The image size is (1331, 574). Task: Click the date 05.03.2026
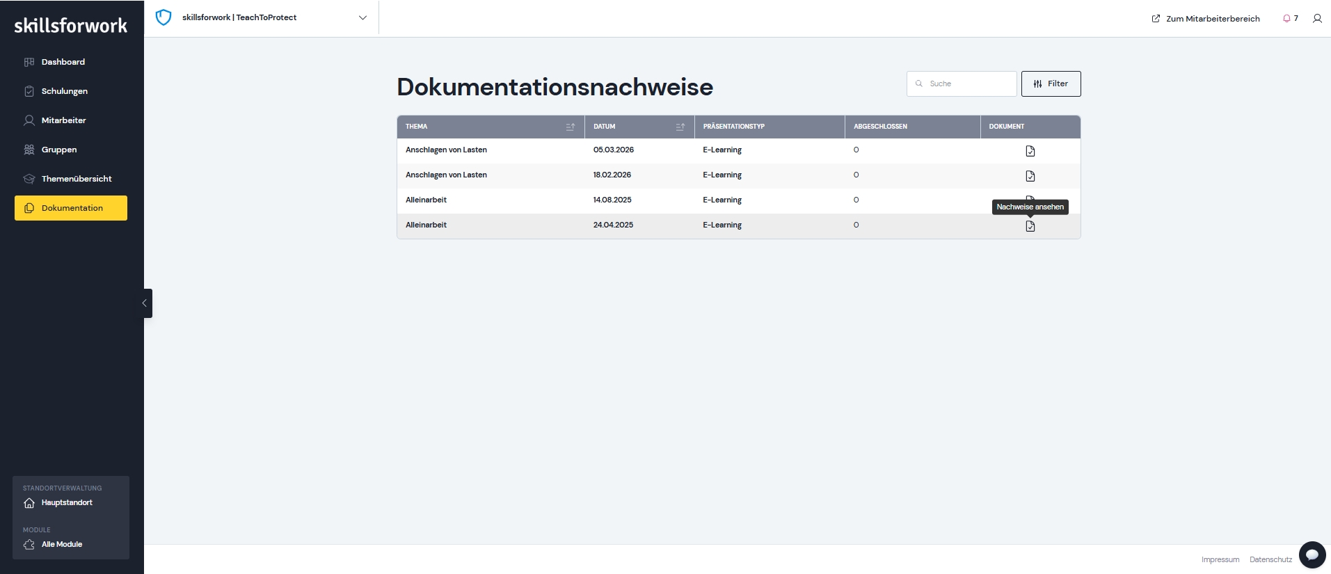[613, 150]
